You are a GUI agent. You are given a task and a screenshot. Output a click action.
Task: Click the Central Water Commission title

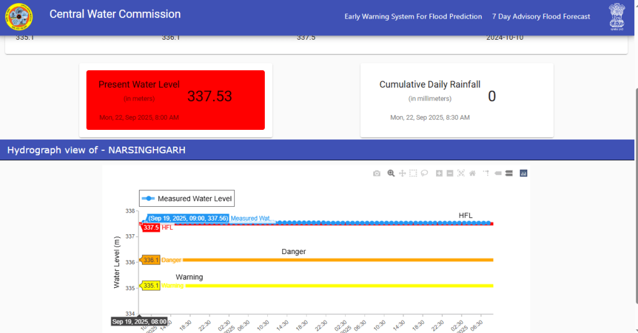tap(115, 14)
